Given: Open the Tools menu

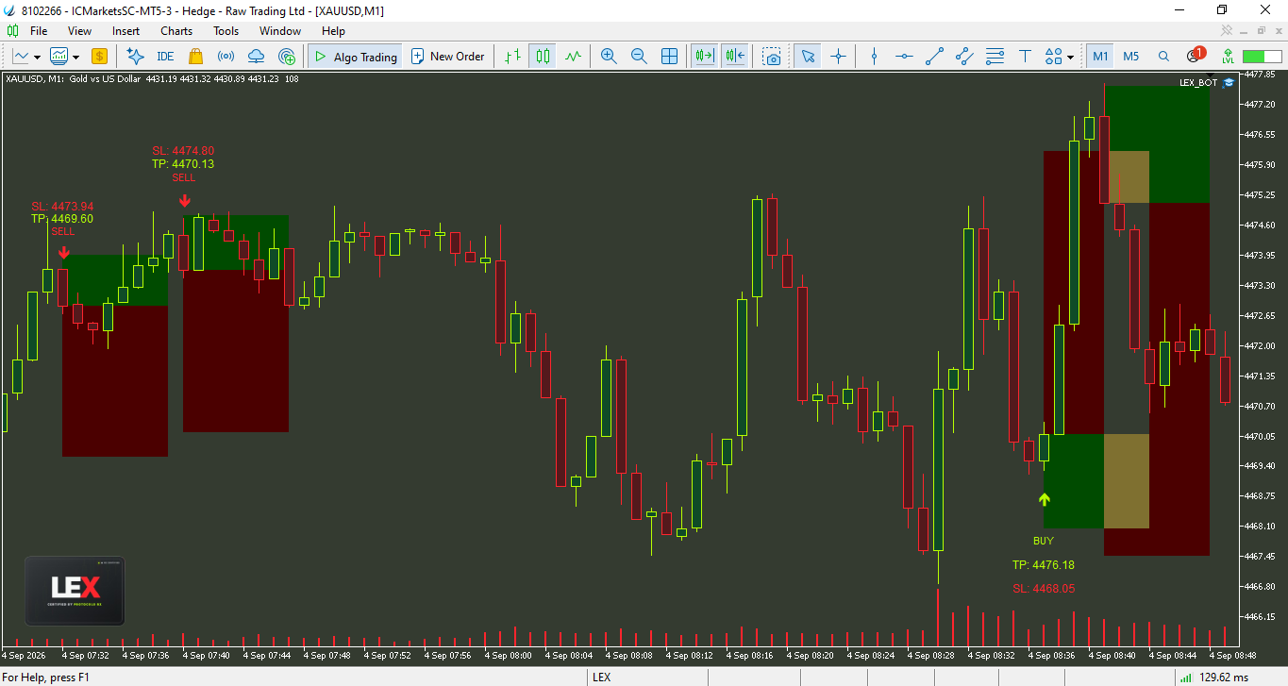Looking at the screenshot, I should tap(226, 31).
